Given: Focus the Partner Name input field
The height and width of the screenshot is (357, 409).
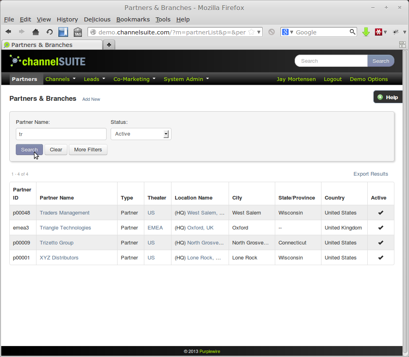Looking at the screenshot, I should 61,134.
